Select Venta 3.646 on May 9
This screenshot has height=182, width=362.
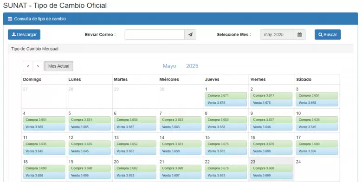(x=271, y=127)
